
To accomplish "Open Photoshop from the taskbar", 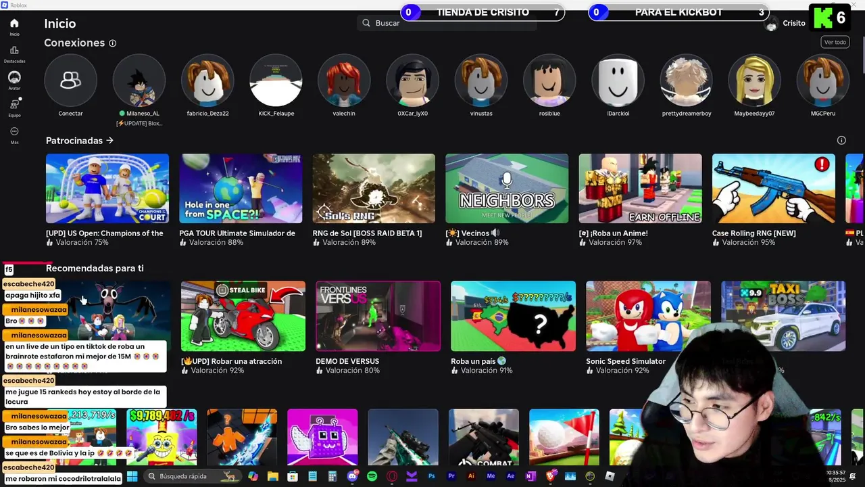I will click(431, 476).
